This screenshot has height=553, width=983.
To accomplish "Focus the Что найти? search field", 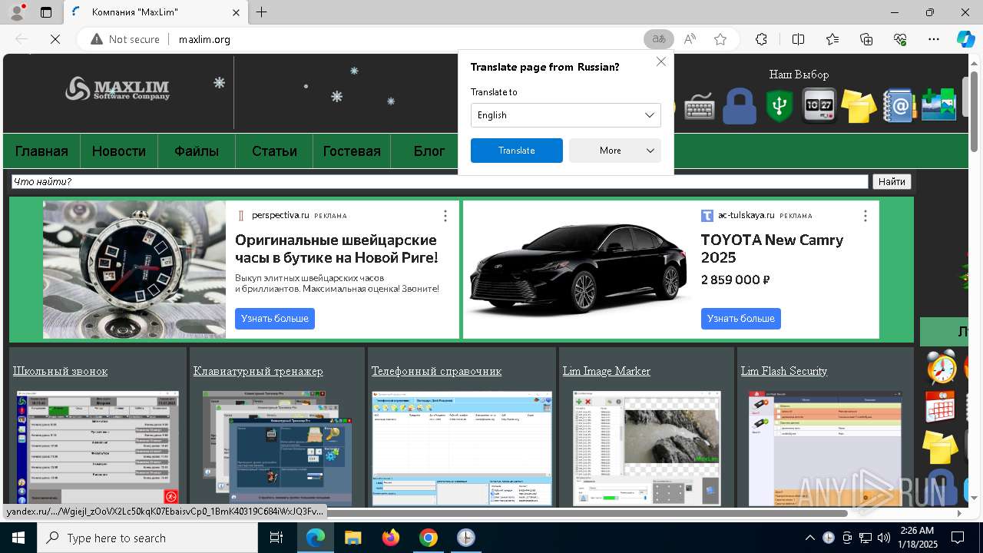I will 439,182.
